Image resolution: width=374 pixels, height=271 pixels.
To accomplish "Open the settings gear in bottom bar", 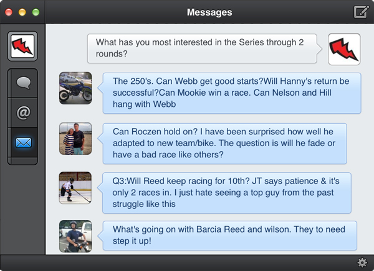I will (362, 262).
